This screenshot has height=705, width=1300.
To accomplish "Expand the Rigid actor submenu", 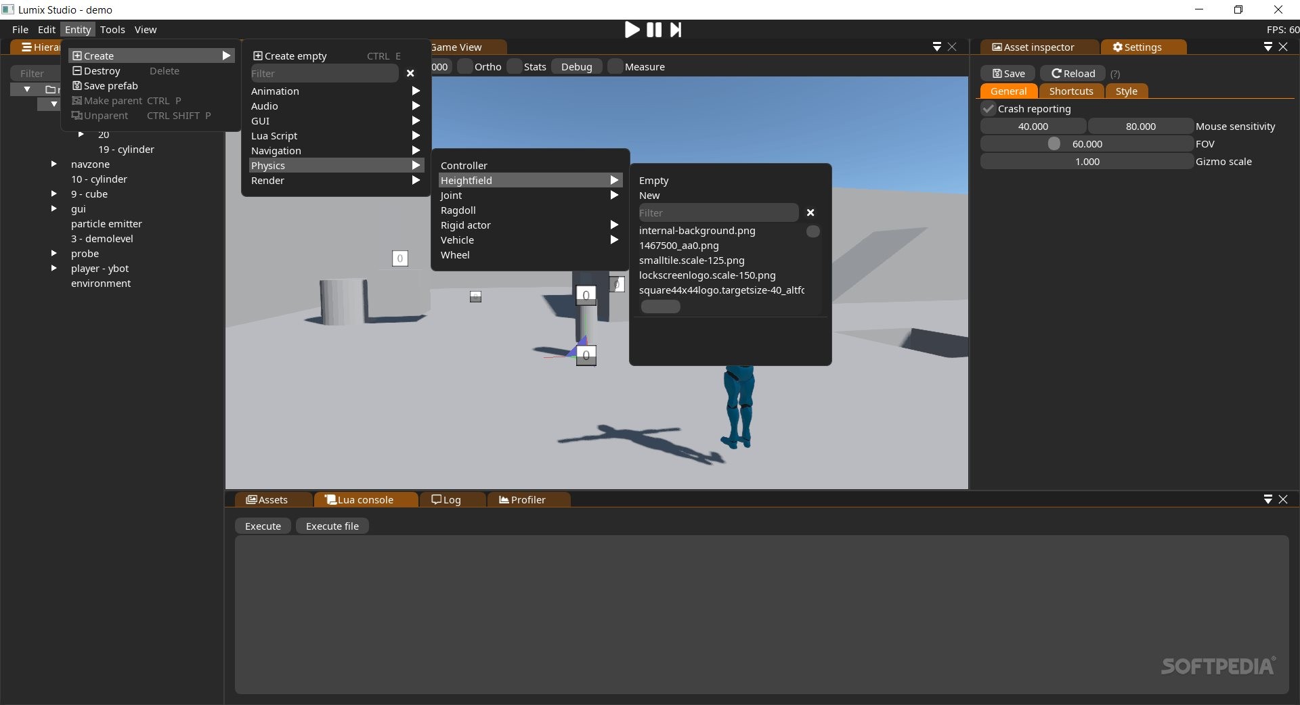I will (x=530, y=225).
